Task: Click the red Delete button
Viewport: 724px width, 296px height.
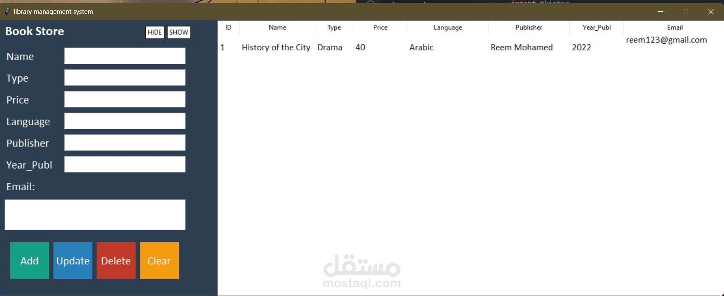Action: click(116, 260)
